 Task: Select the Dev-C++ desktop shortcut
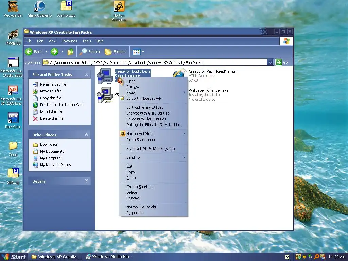(13, 121)
